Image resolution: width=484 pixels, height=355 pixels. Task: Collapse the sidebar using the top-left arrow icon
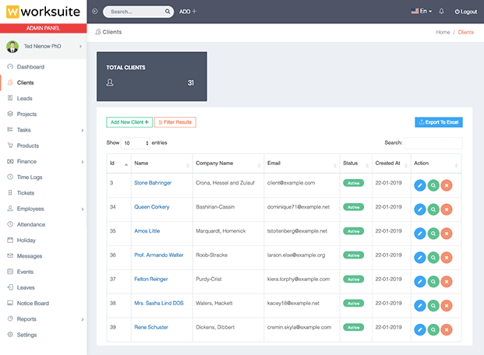coord(95,12)
